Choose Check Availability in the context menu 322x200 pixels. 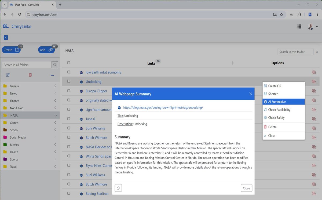[x=284, y=110]
